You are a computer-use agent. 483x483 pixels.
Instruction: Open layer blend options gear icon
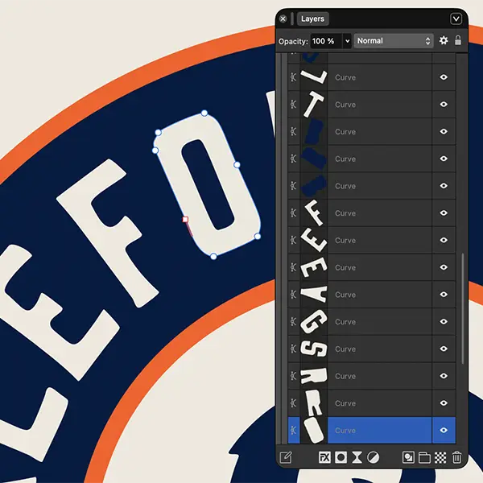tap(444, 40)
